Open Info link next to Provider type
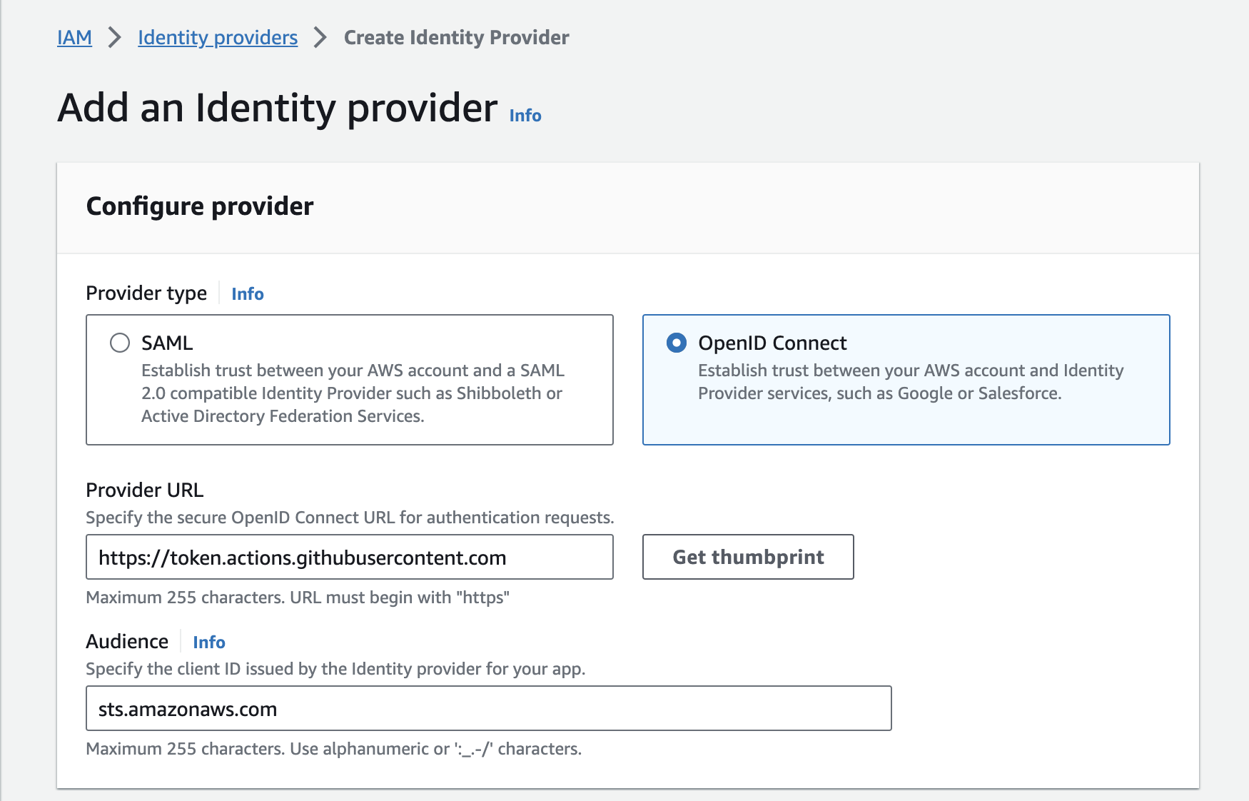Screen dimensions: 1249x801 coord(248,293)
